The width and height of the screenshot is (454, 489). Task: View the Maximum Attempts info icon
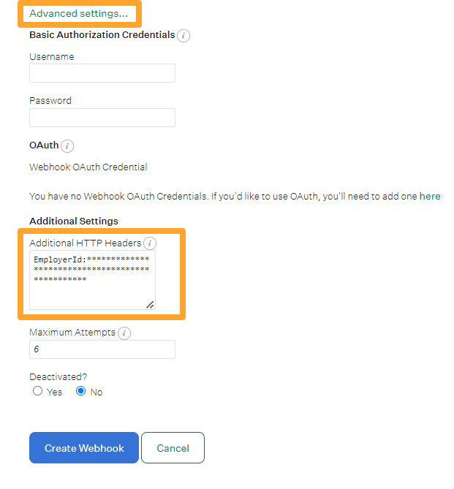click(x=124, y=333)
